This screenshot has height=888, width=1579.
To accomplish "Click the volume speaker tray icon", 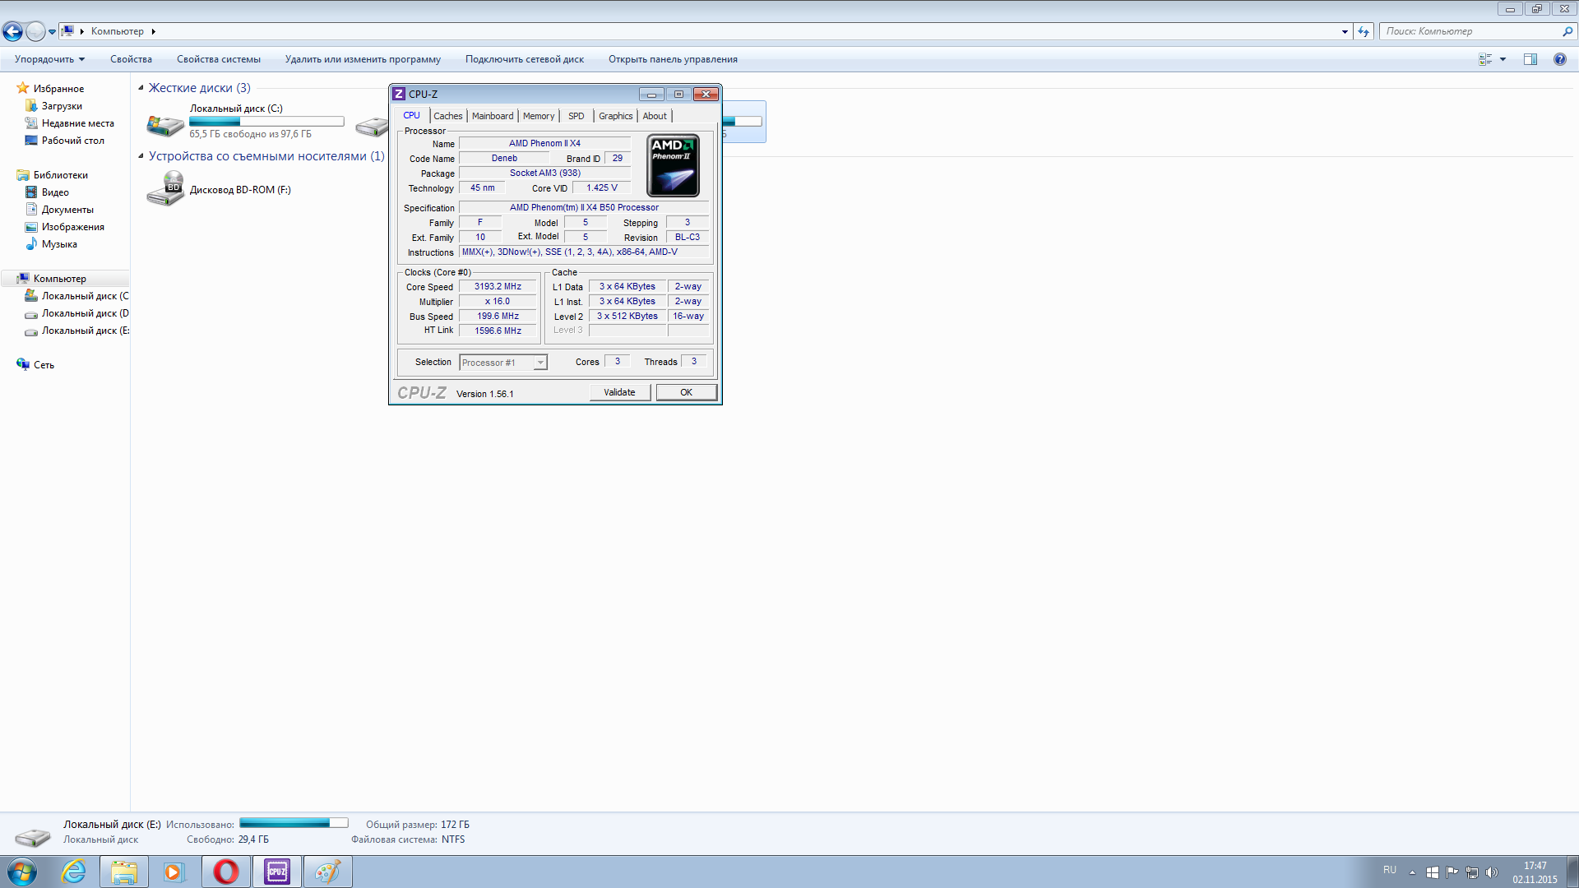I will [x=1492, y=872].
